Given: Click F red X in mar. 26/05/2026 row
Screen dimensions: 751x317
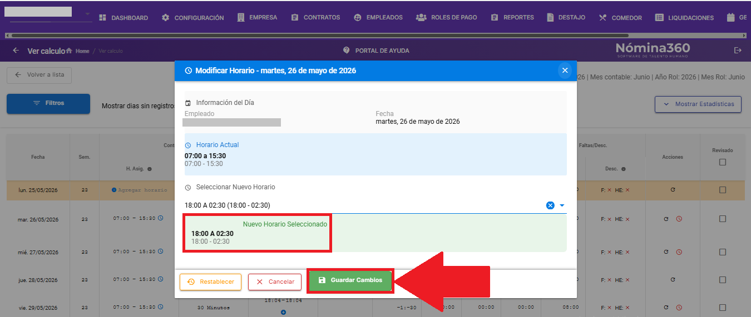Looking at the screenshot, I should click(610, 219).
